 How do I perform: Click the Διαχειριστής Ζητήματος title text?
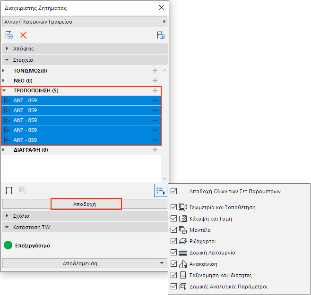point(36,8)
